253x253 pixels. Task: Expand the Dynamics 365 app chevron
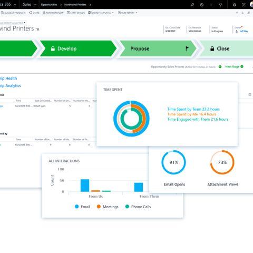pos(15,5)
